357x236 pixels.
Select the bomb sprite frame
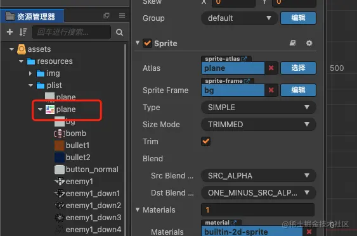point(70,134)
